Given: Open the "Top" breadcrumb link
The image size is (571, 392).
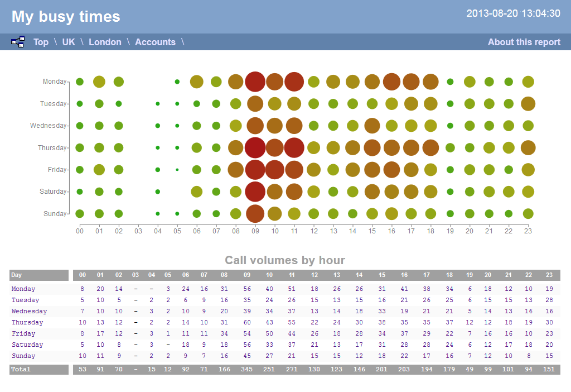Looking at the screenshot, I should (41, 42).
